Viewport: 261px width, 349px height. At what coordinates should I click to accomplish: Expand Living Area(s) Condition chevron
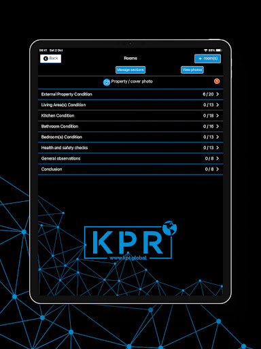click(x=217, y=105)
